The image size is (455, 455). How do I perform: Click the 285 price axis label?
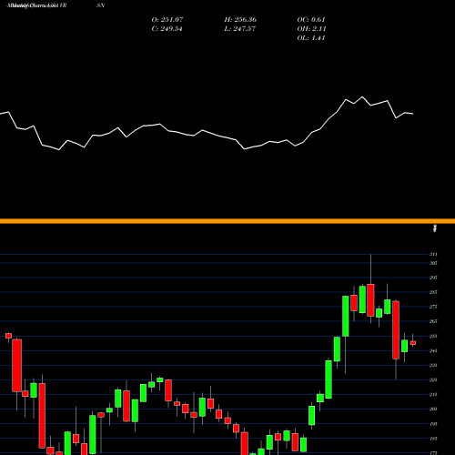click(x=433, y=292)
